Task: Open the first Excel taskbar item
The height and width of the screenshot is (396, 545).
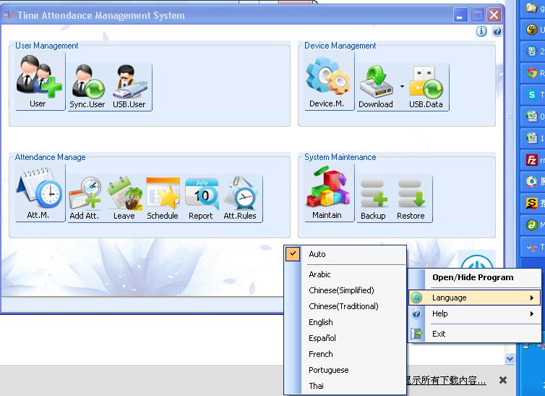Action: (533, 117)
